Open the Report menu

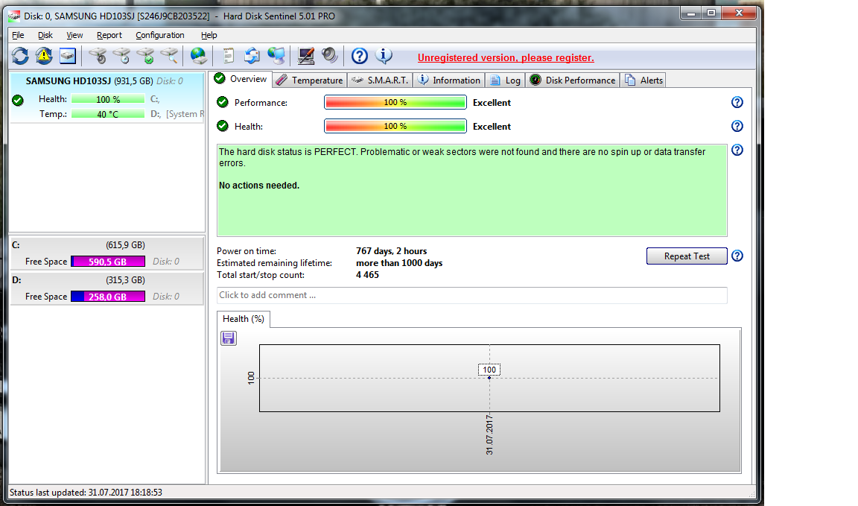pos(109,35)
